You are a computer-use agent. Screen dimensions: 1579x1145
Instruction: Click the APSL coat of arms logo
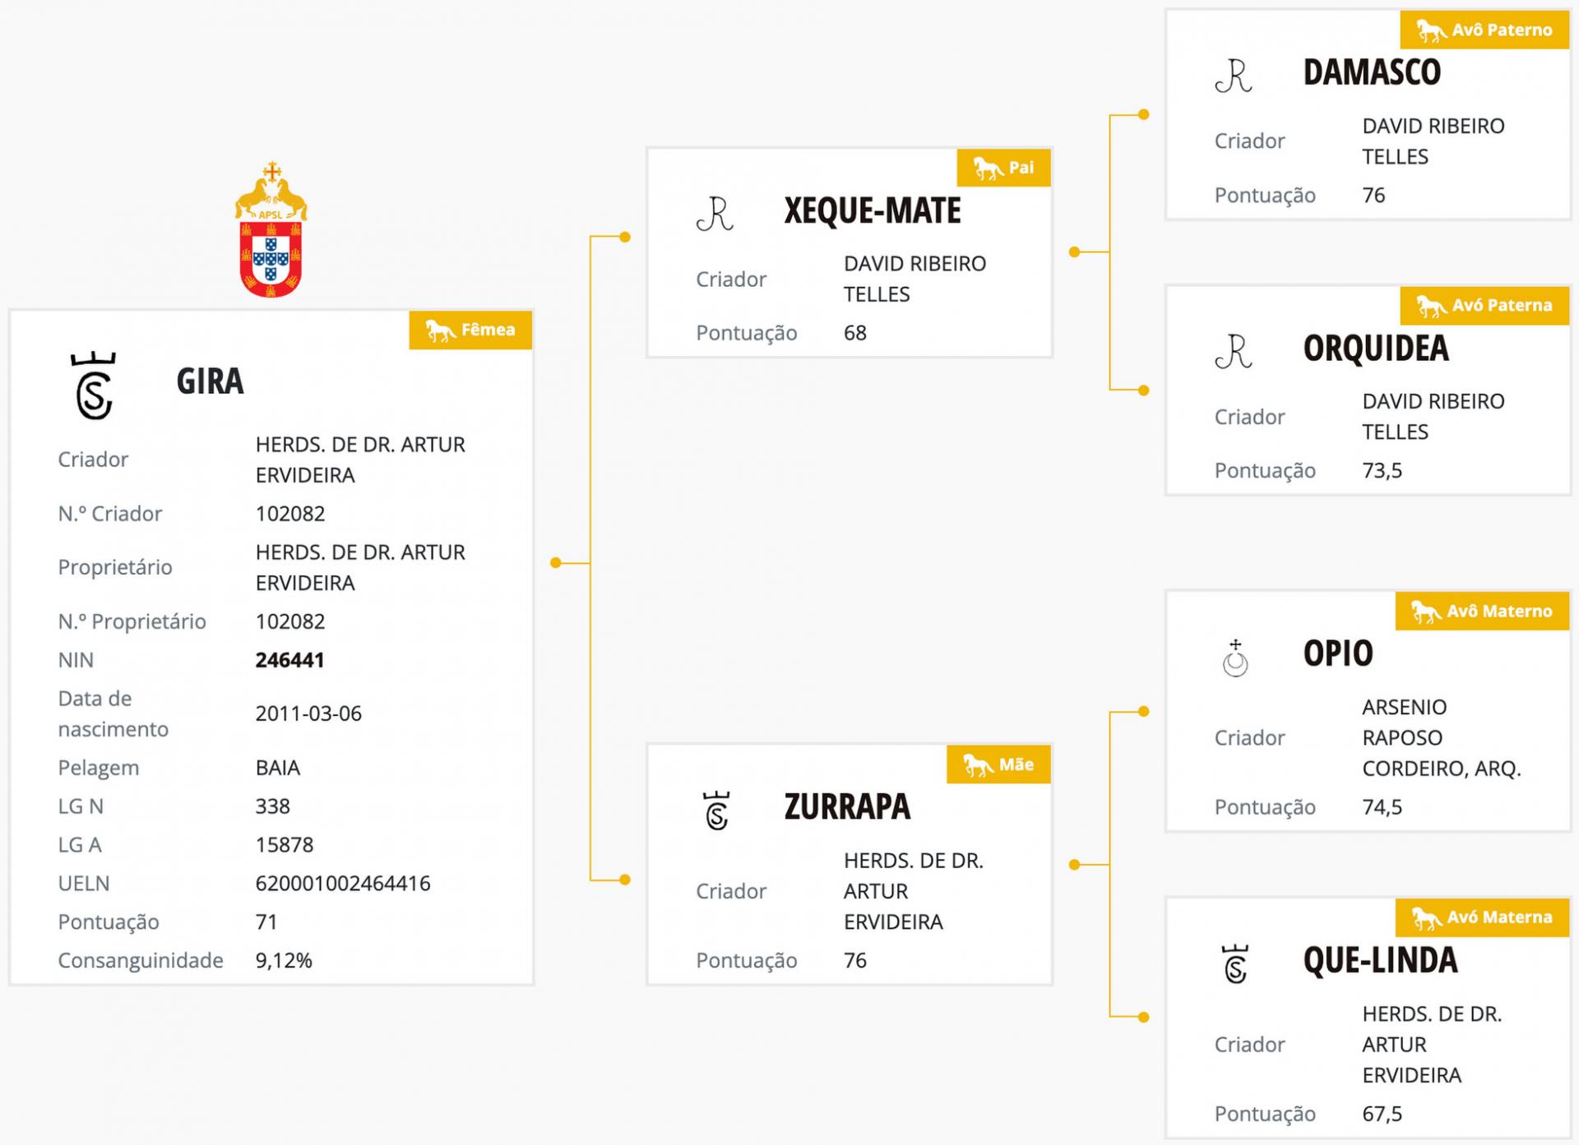(271, 229)
